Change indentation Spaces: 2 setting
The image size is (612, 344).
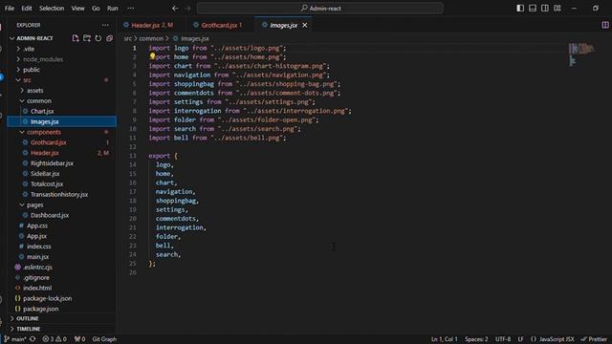tap(476, 339)
